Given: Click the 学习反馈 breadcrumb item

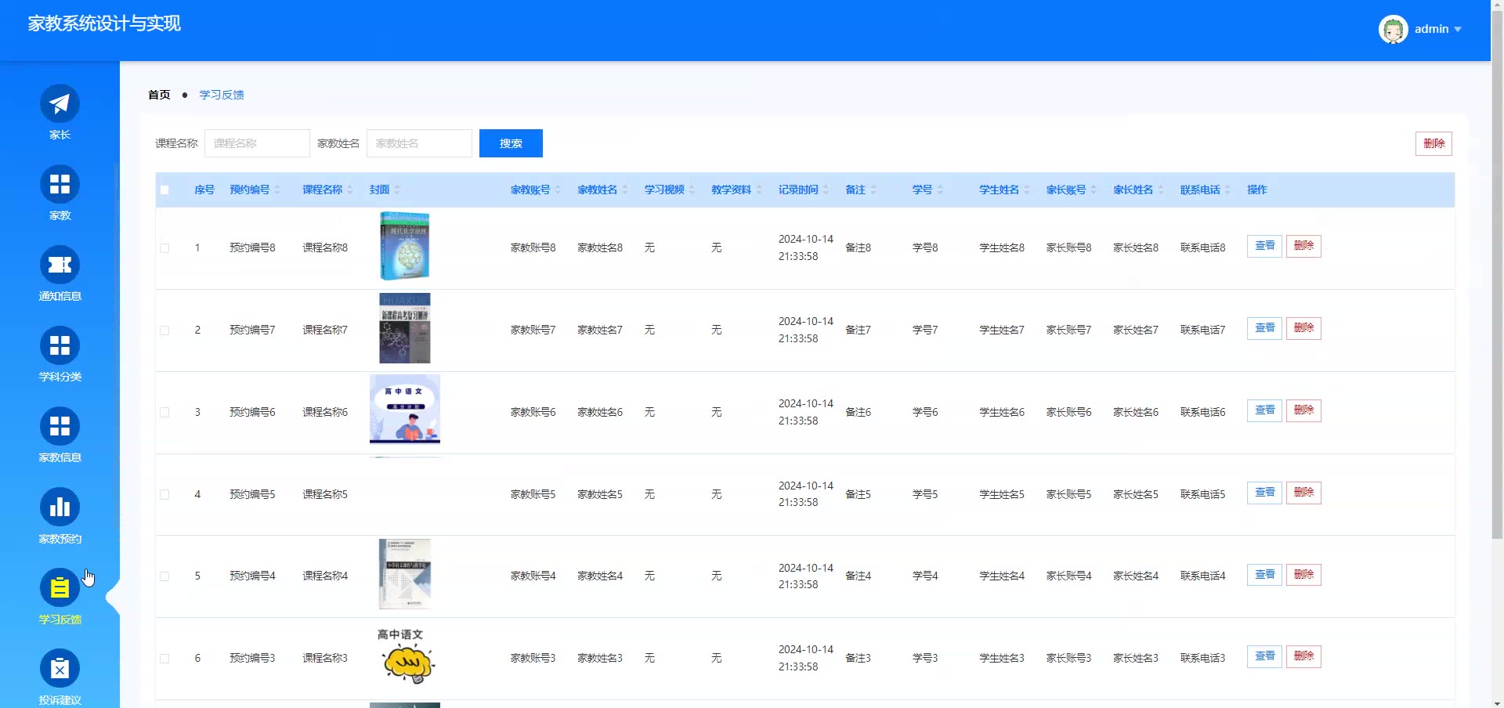Looking at the screenshot, I should click(x=222, y=95).
